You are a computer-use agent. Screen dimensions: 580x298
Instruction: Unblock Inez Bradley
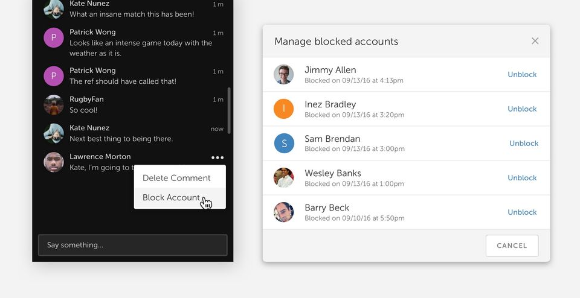pos(522,109)
